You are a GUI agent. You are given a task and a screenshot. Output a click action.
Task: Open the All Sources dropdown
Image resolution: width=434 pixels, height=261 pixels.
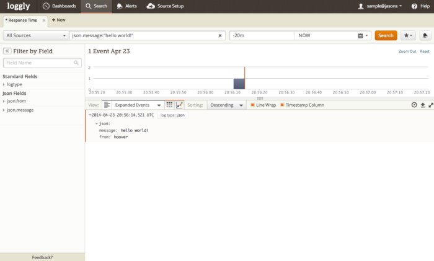35,35
